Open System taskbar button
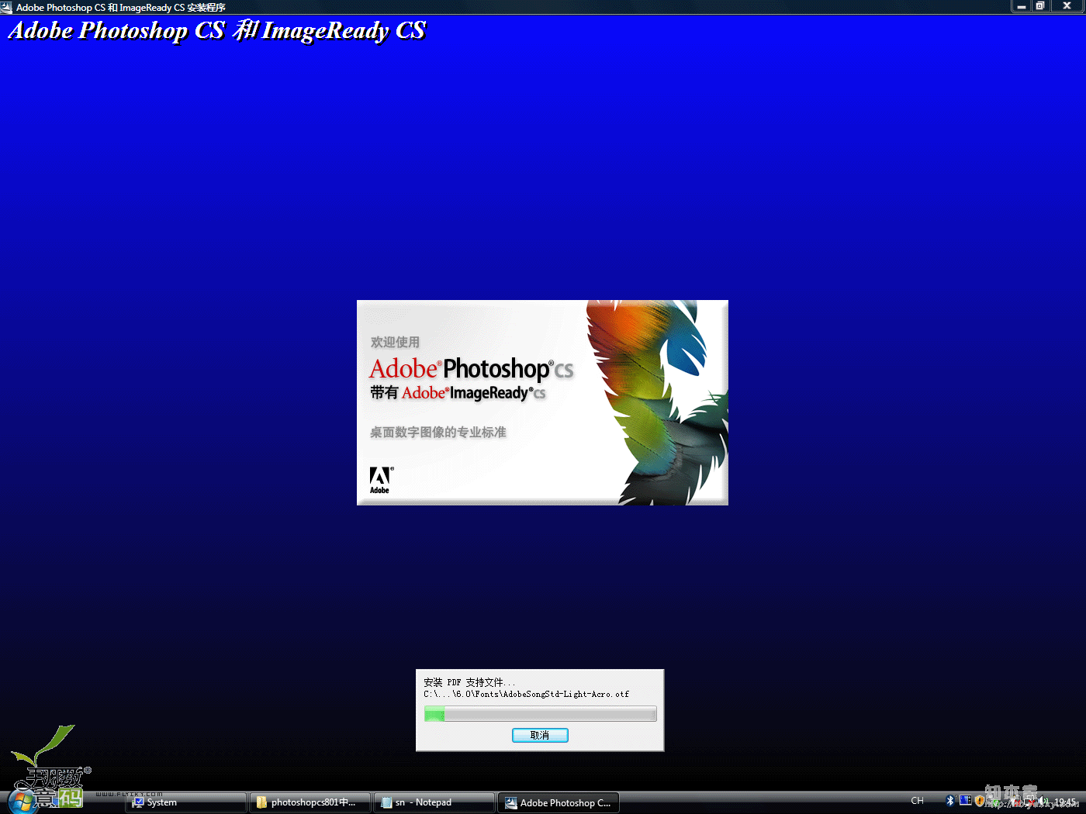1086x814 pixels. coord(186,802)
